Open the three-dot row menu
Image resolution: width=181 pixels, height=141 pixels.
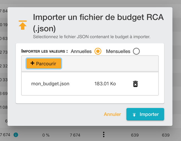pyautogui.click(x=104, y=135)
